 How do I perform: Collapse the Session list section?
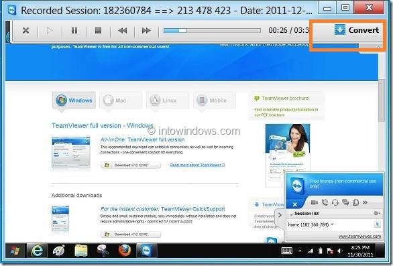[292, 214]
